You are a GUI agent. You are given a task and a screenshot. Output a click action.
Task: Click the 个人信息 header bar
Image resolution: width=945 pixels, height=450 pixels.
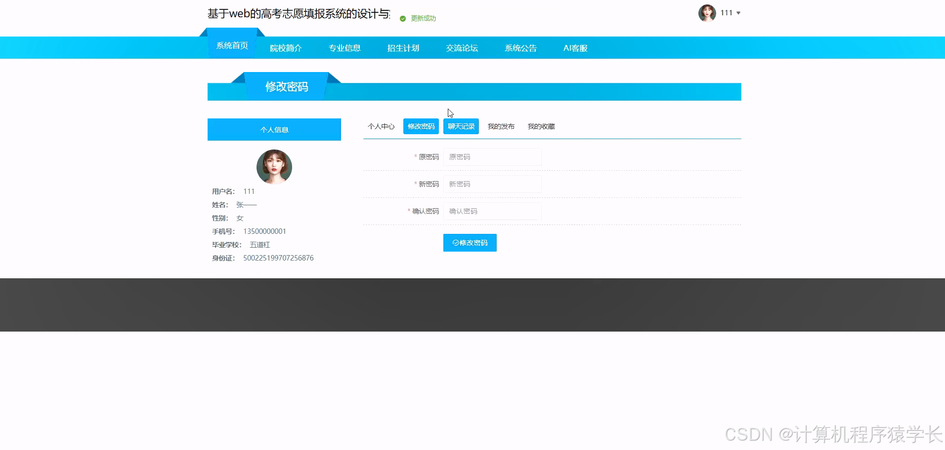click(274, 129)
